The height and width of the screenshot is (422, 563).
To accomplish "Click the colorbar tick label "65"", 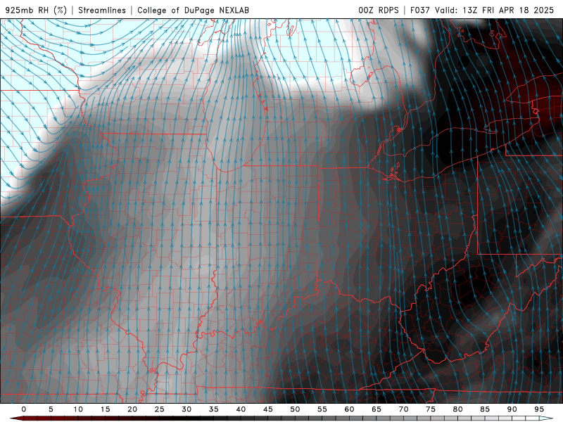I will click(x=377, y=409).
